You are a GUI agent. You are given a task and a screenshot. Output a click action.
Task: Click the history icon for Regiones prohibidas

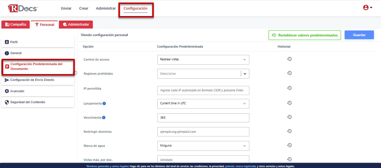pos(289,73)
